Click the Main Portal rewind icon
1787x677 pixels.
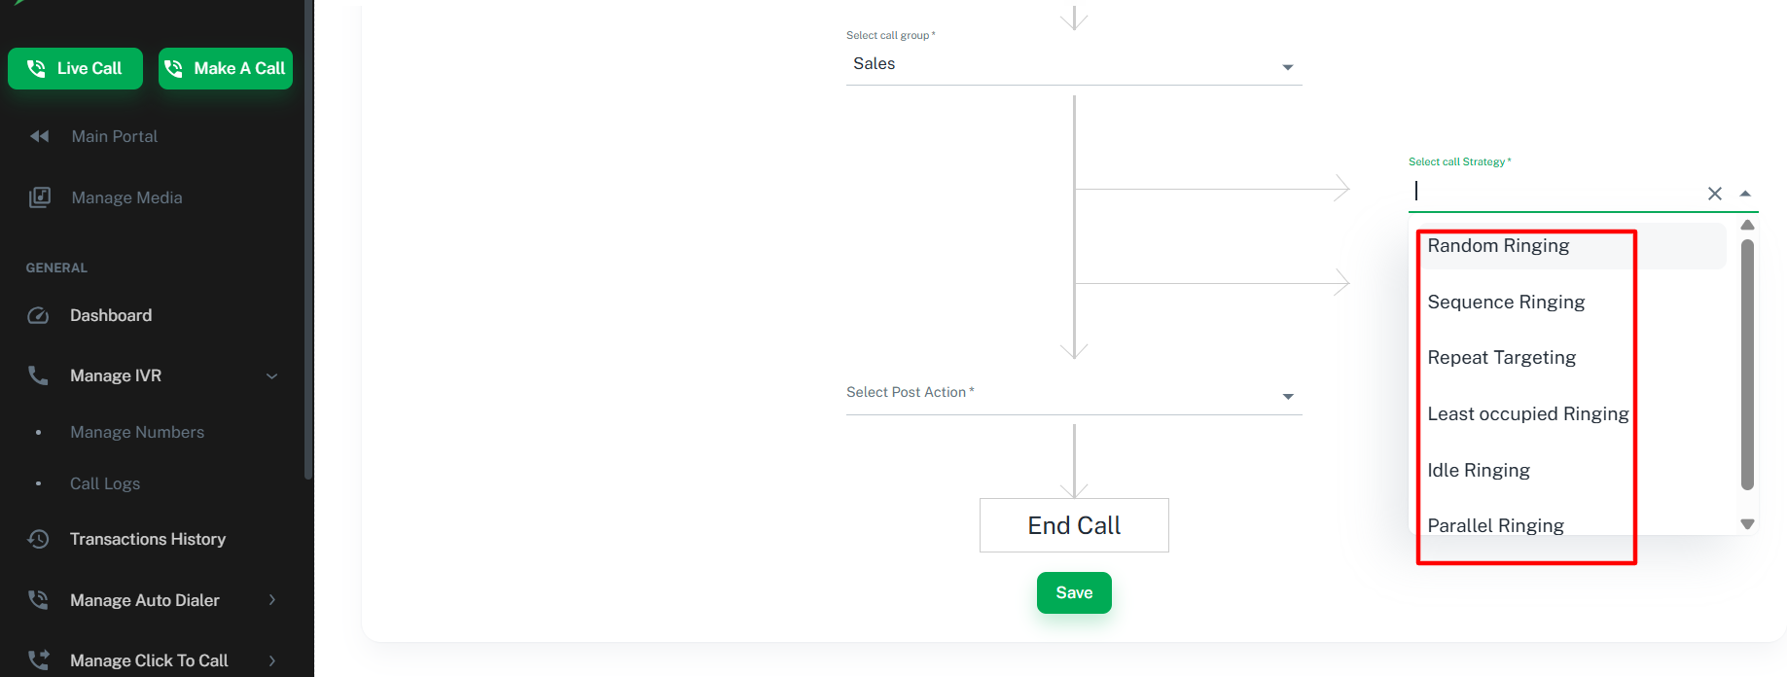[x=39, y=136]
